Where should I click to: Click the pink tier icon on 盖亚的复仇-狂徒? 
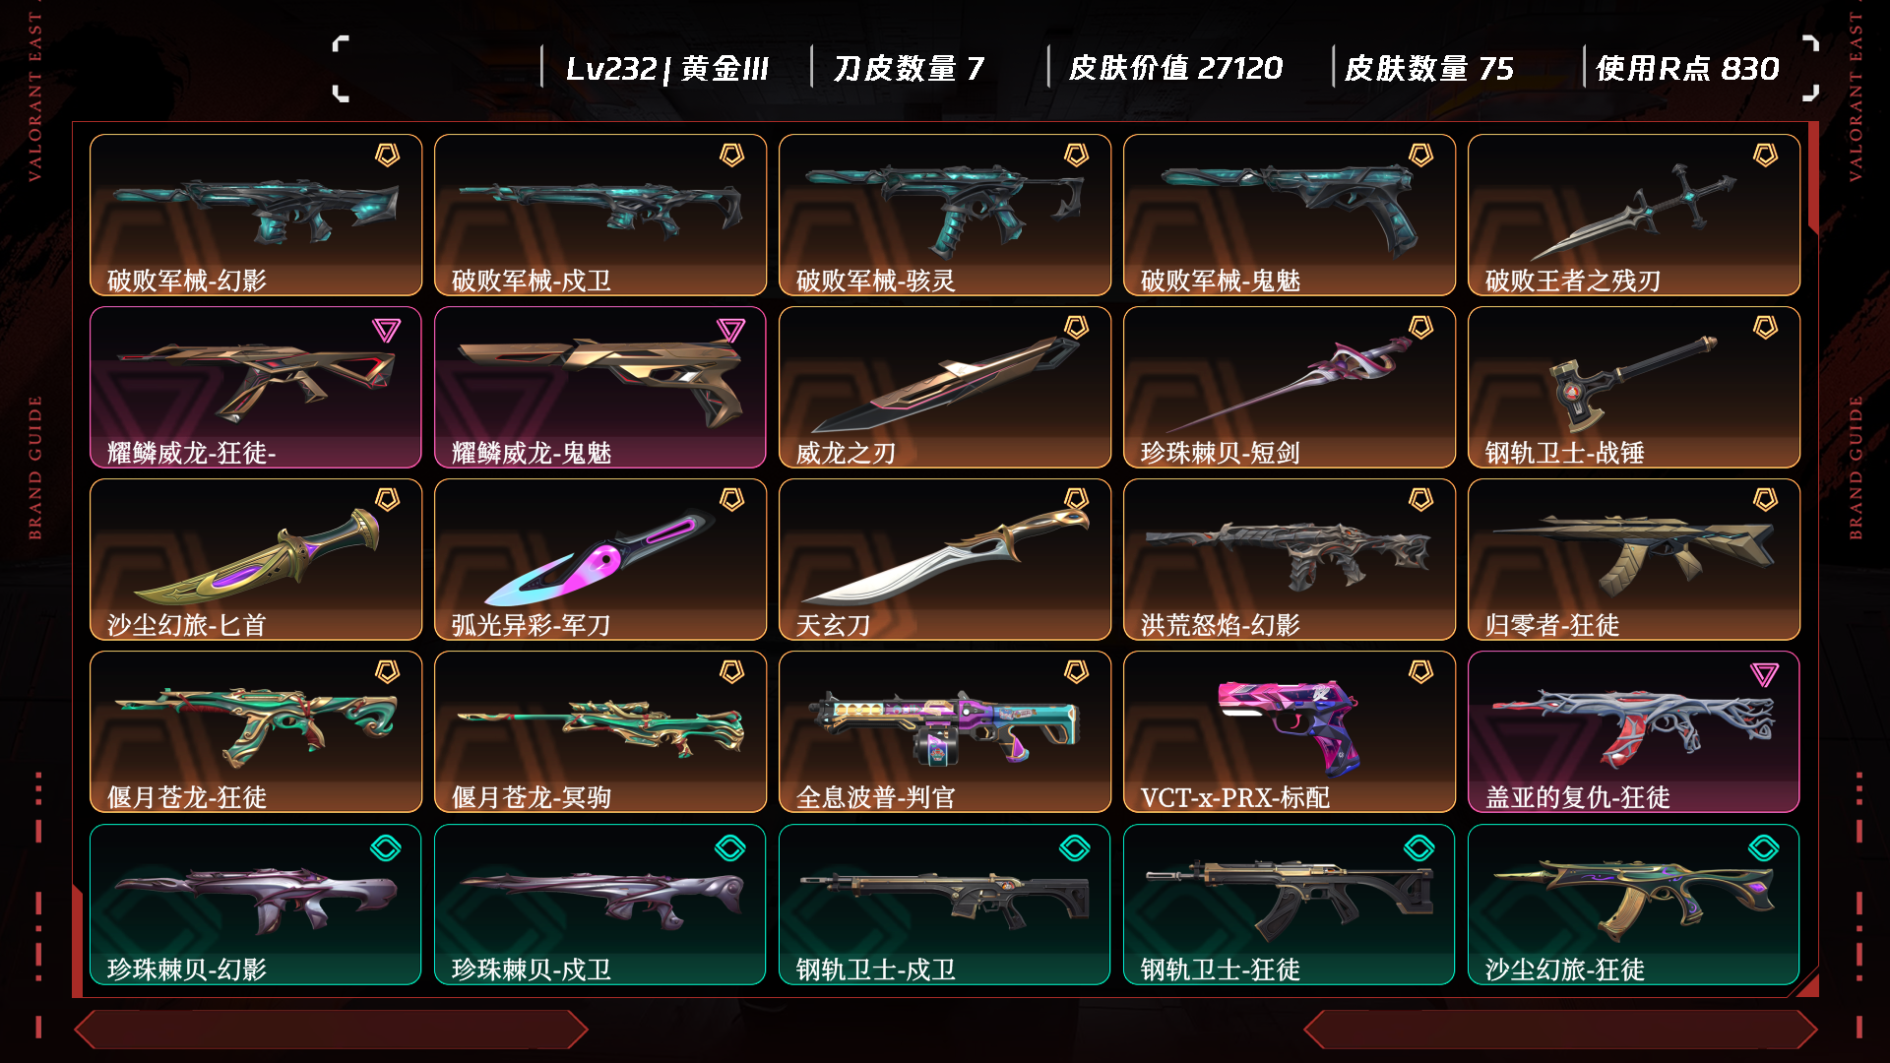1764,674
